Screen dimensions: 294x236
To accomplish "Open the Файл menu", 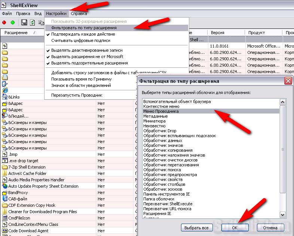I will [x=7, y=13].
